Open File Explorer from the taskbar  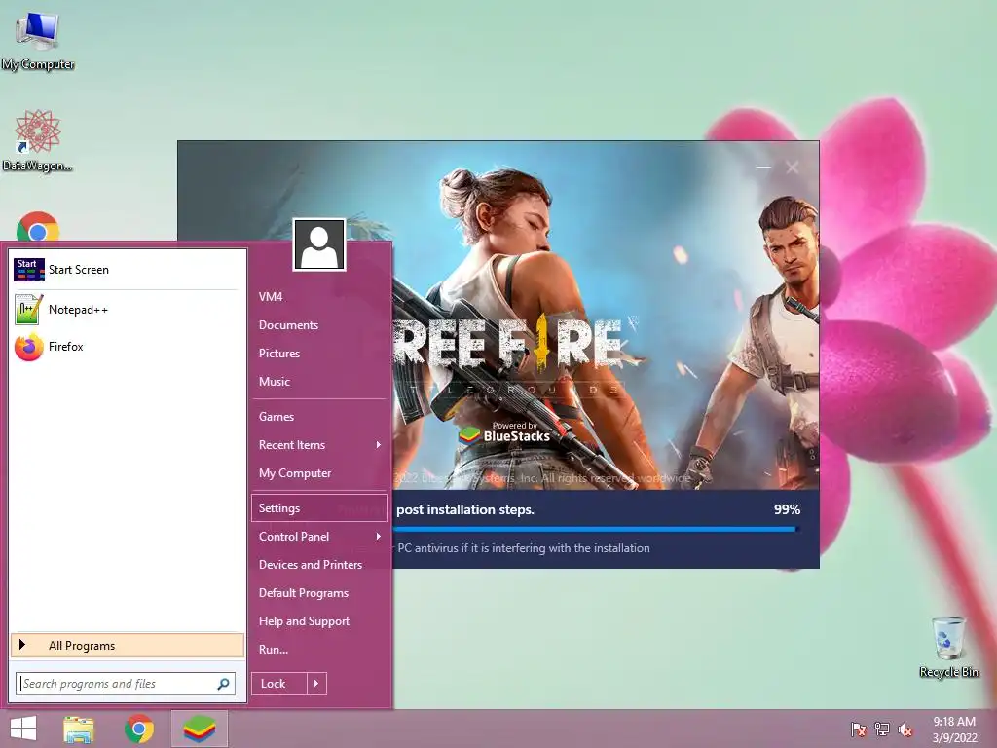pyautogui.click(x=79, y=729)
